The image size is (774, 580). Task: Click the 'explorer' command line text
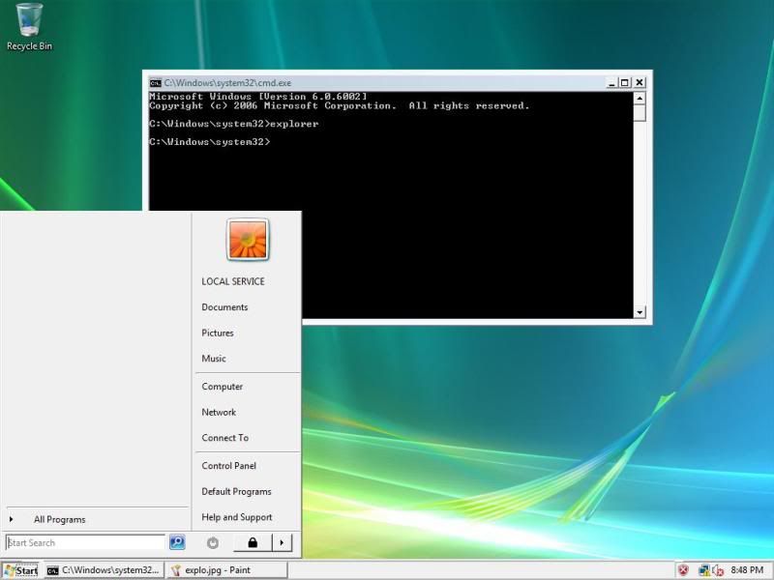click(294, 124)
